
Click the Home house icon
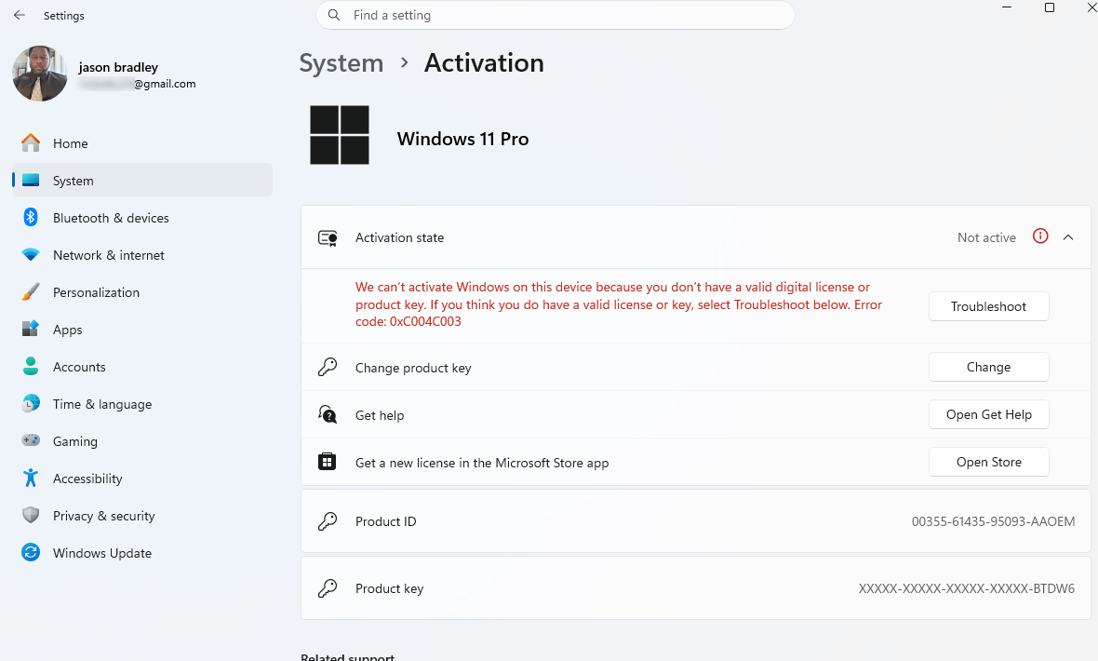tap(31, 143)
